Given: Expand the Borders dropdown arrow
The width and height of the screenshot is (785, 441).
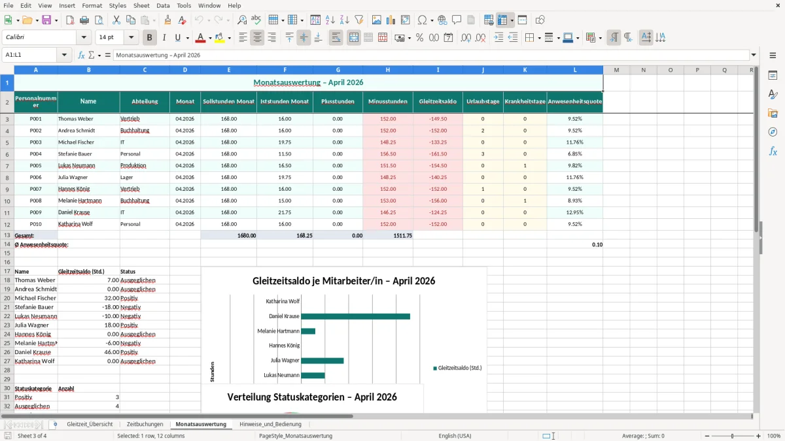Looking at the screenshot, I should pyautogui.click(x=538, y=38).
